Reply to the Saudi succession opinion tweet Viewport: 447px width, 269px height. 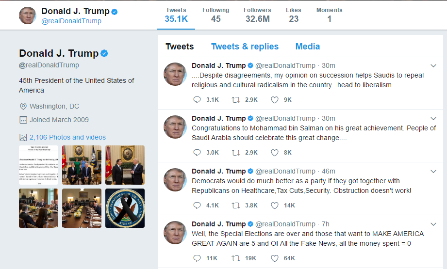point(197,99)
